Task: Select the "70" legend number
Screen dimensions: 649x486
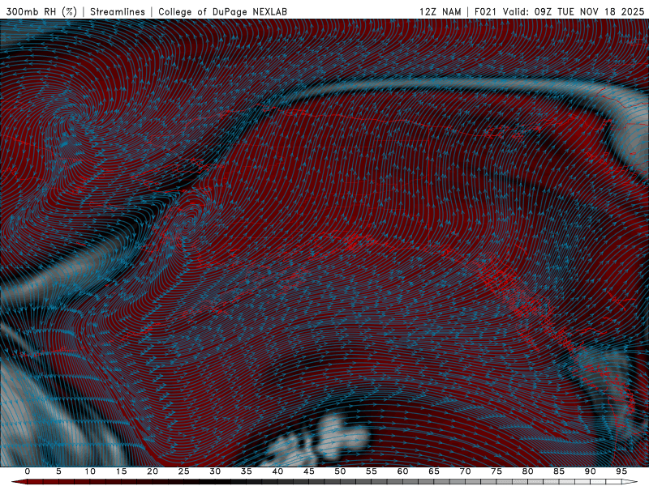Action: tap(465, 471)
